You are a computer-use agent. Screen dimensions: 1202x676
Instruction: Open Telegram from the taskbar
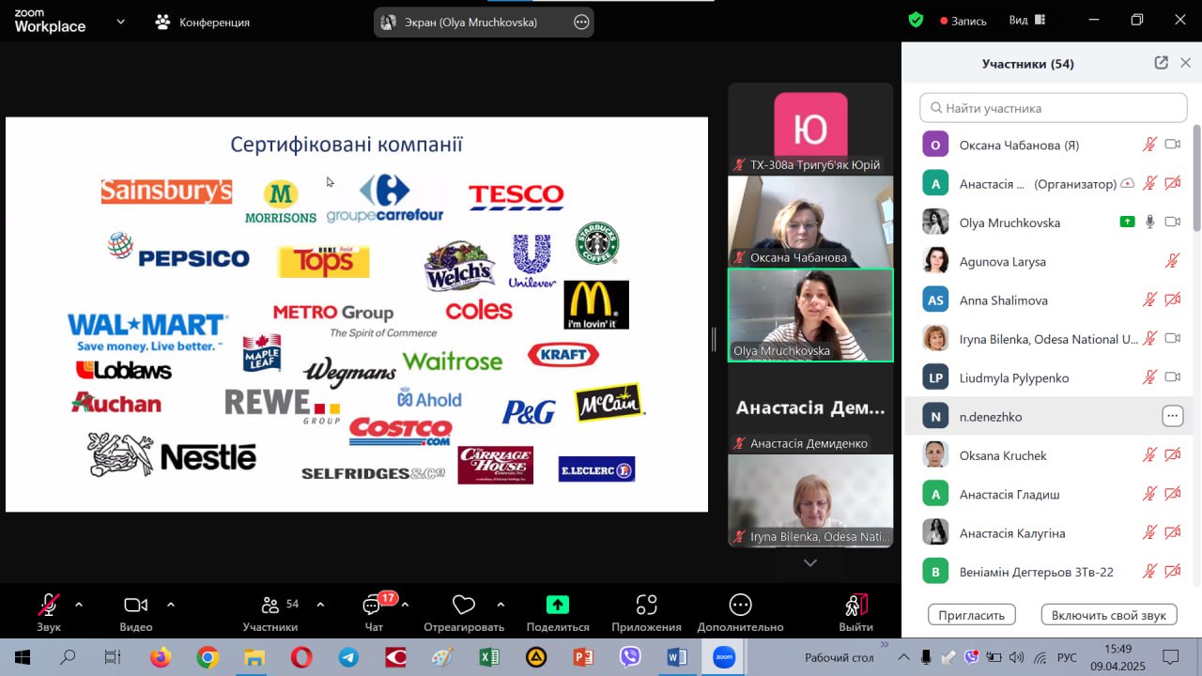click(348, 657)
